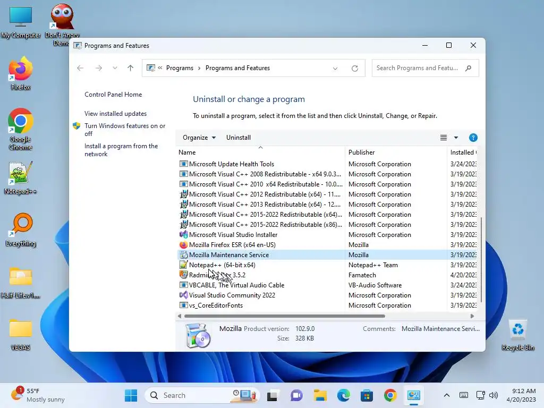Select Mozilla Maintenance Service row
This screenshot has width=544, height=408.
click(327, 254)
